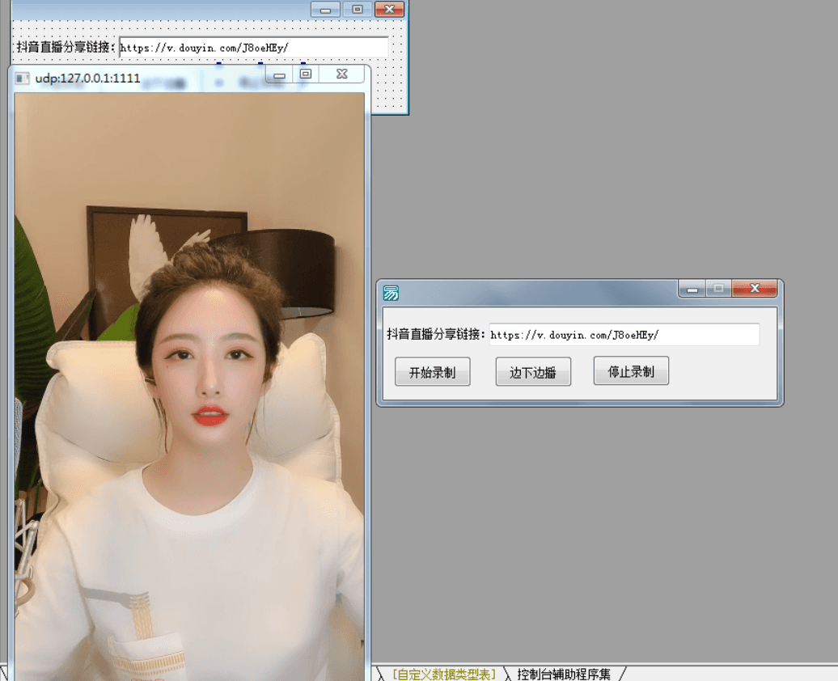Click the 边下边播 play-while-download button
This screenshot has height=681, width=838.
tap(533, 371)
